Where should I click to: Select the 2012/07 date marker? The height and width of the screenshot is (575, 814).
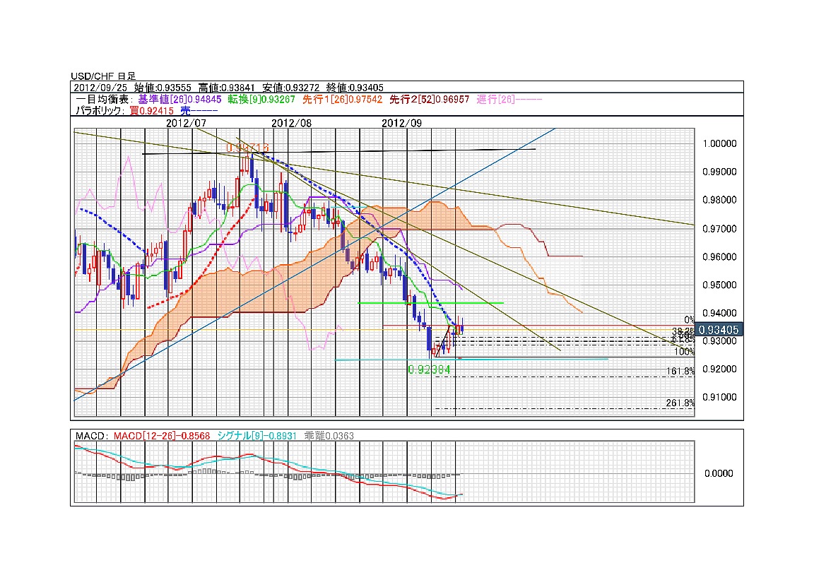187,122
